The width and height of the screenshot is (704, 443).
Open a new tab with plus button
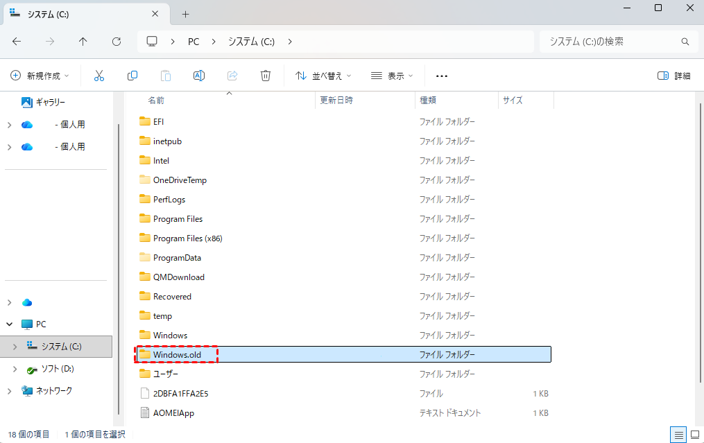point(185,14)
